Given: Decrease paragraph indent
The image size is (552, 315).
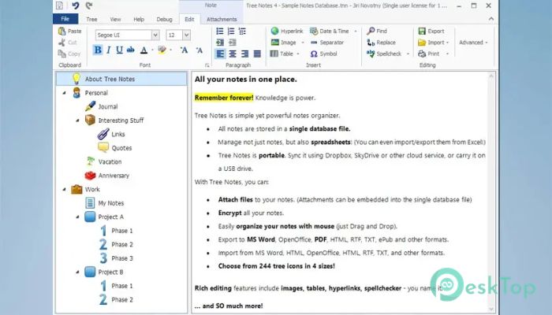Looking at the screenshot, I should click(233, 43).
